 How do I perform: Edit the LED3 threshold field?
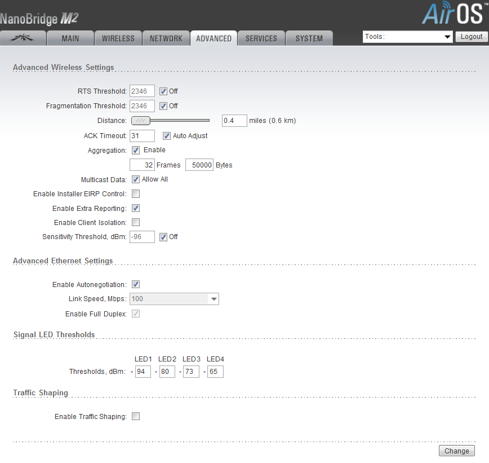pos(191,372)
